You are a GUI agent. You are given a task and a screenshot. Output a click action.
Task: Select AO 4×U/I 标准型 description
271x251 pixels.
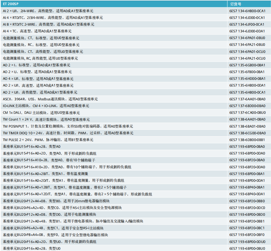[38, 79]
